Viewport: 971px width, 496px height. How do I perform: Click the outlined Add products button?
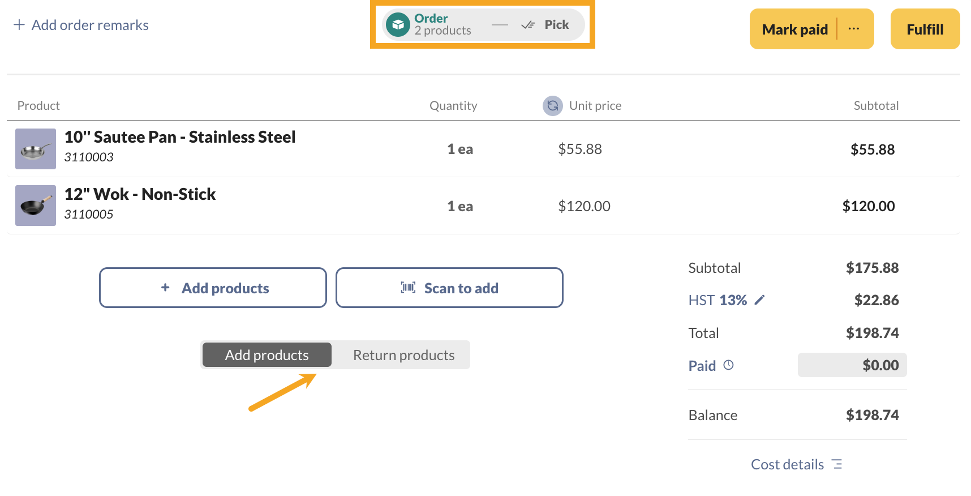(213, 288)
